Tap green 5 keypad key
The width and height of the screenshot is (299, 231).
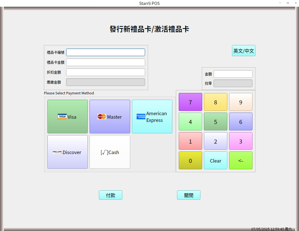(x=215, y=122)
